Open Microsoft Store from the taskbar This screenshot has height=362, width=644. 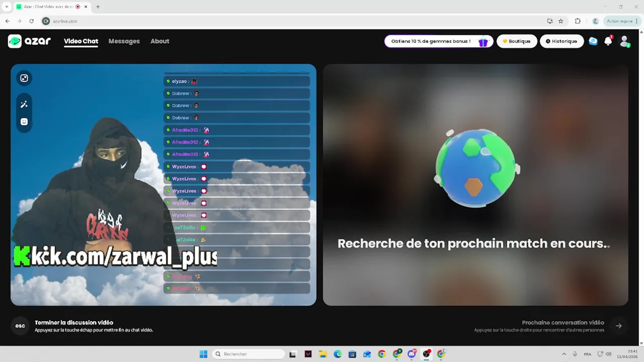(x=352, y=354)
